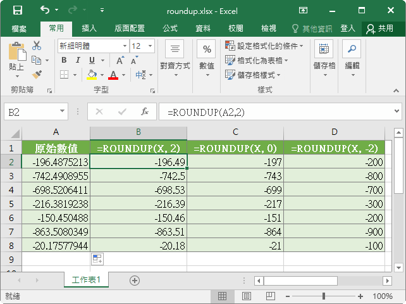Open the font size 12 dropdown
Viewport: 406px width, 304px height.
click(x=150, y=46)
